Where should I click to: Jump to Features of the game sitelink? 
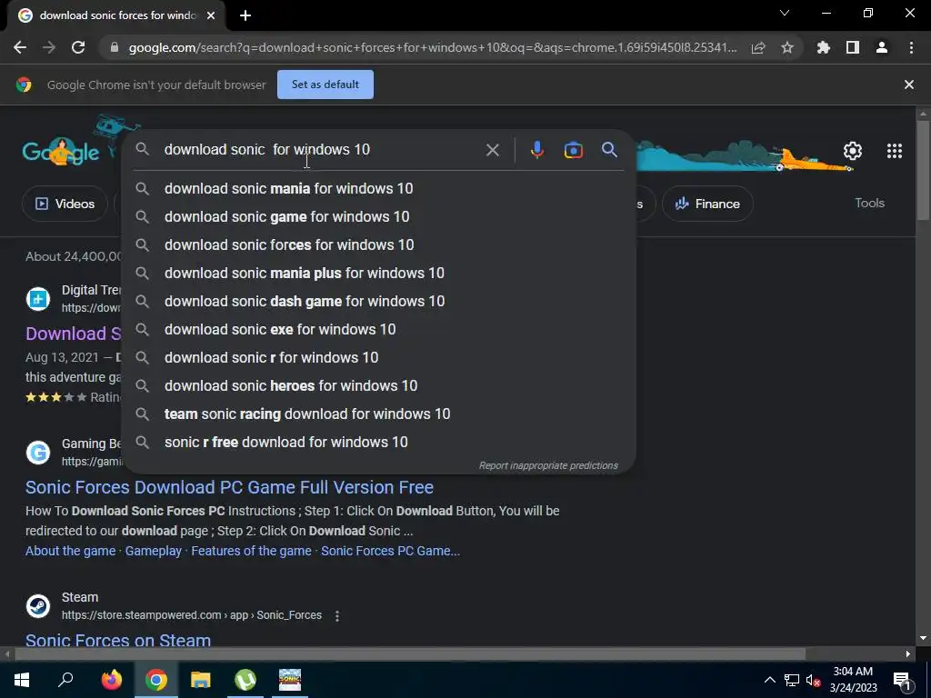coord(251,551)
